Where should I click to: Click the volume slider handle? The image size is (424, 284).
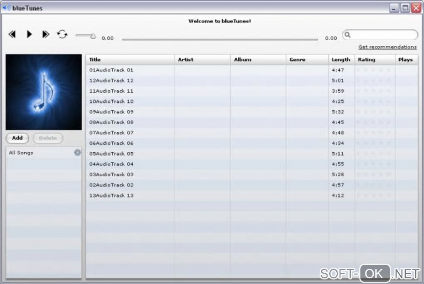click(x=93, y=36)
